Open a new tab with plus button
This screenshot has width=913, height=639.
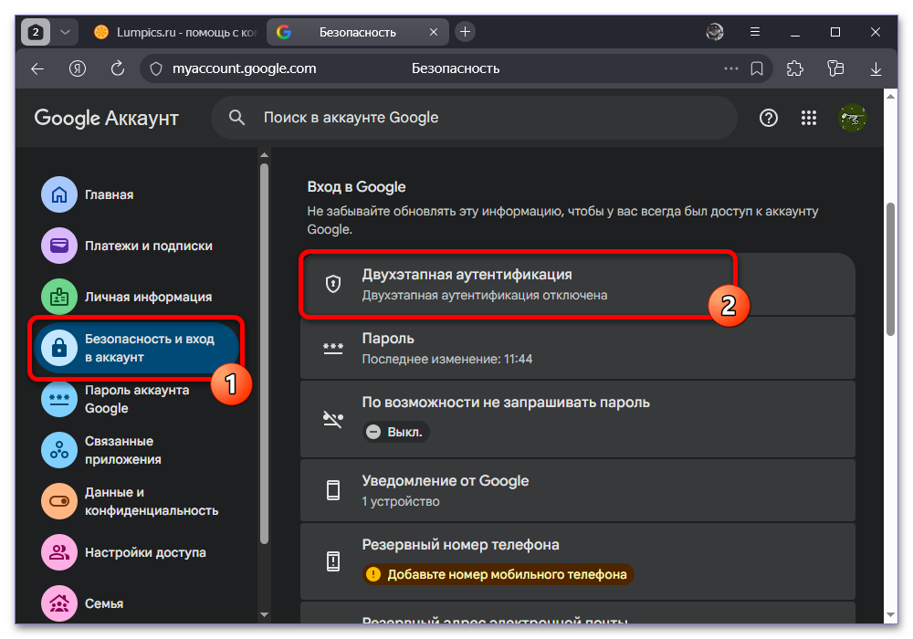(x=465, y=31)
